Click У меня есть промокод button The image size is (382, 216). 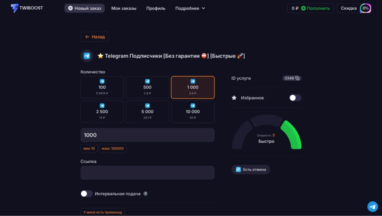click(x=103, y=212)
